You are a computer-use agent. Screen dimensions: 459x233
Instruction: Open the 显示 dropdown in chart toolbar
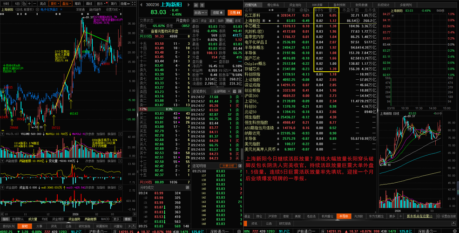101,4
